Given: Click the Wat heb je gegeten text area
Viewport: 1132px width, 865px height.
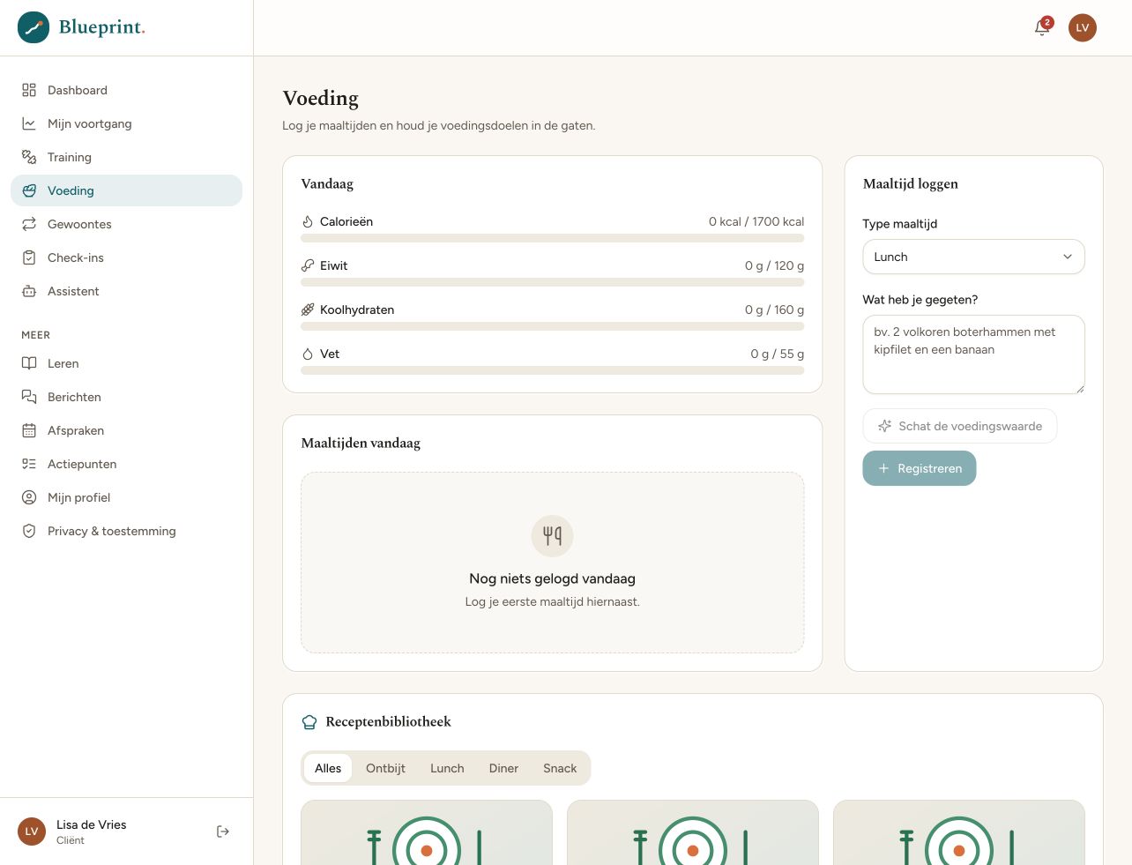Looking at the screenshot, I should (973, 354).
